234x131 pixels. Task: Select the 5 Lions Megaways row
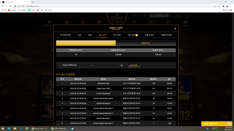tap(116, 93)
